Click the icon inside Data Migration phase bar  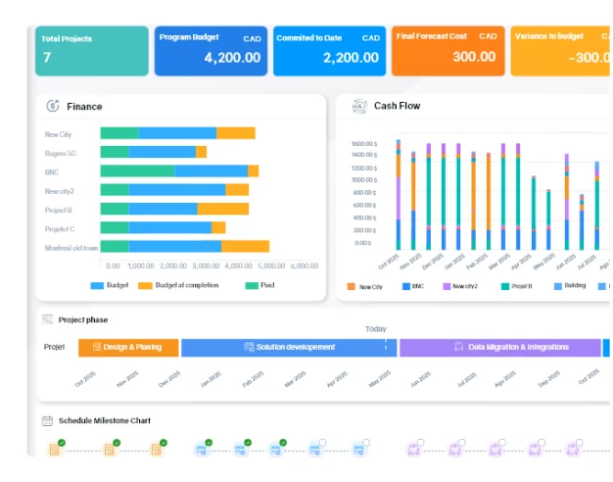point(458,347)
